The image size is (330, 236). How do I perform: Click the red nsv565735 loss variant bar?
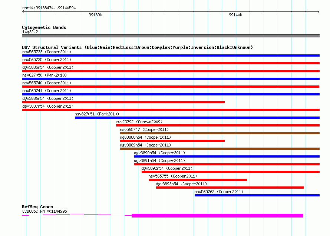(x=171, y=63)
